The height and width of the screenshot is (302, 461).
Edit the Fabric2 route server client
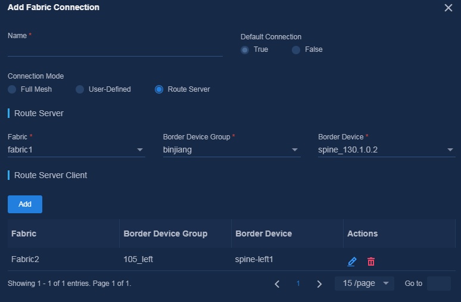pyautogui.click(x=352, y=261)
